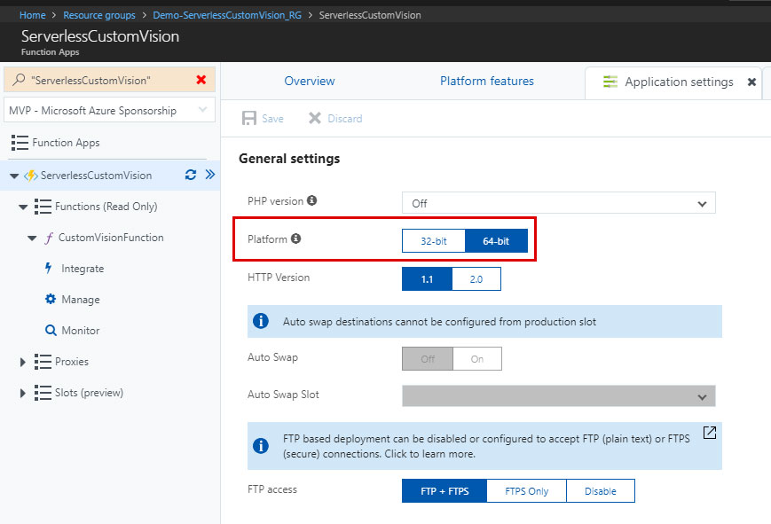The width and height of the screenshot is (771, 524).
Task: Click the lightning bolt app icon for ServerlessCustomVision
Action: pos(31,176)
